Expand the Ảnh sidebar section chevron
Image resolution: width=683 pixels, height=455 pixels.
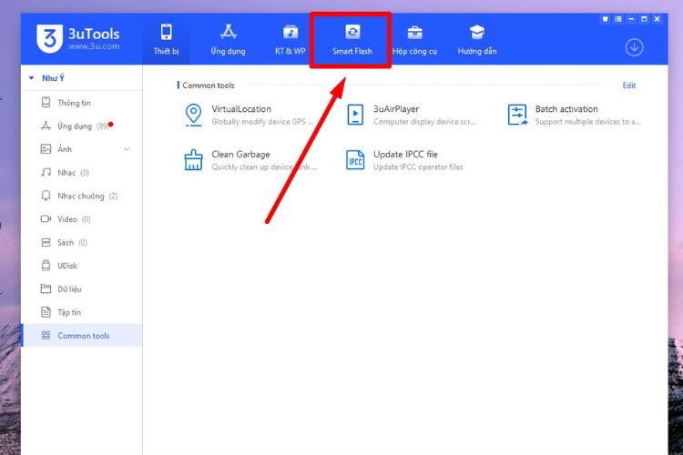127,149
